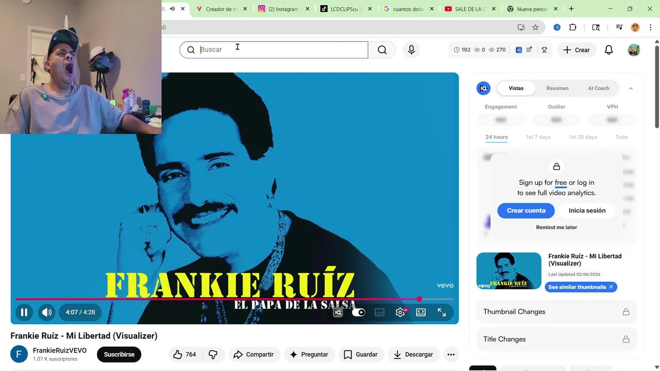The image size is (660, 371).
Task: Select the AI Coach tab
Action: point(599,88)
